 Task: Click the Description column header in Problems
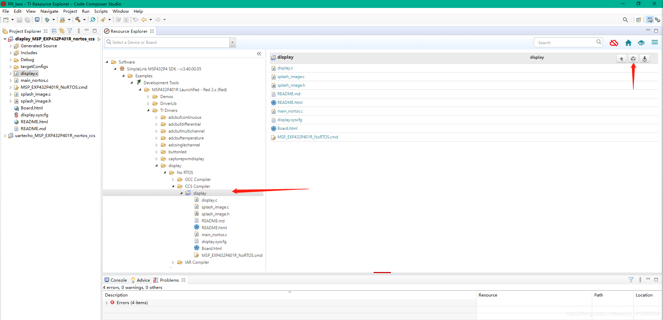pyautogui.click(x=116, y=295)
